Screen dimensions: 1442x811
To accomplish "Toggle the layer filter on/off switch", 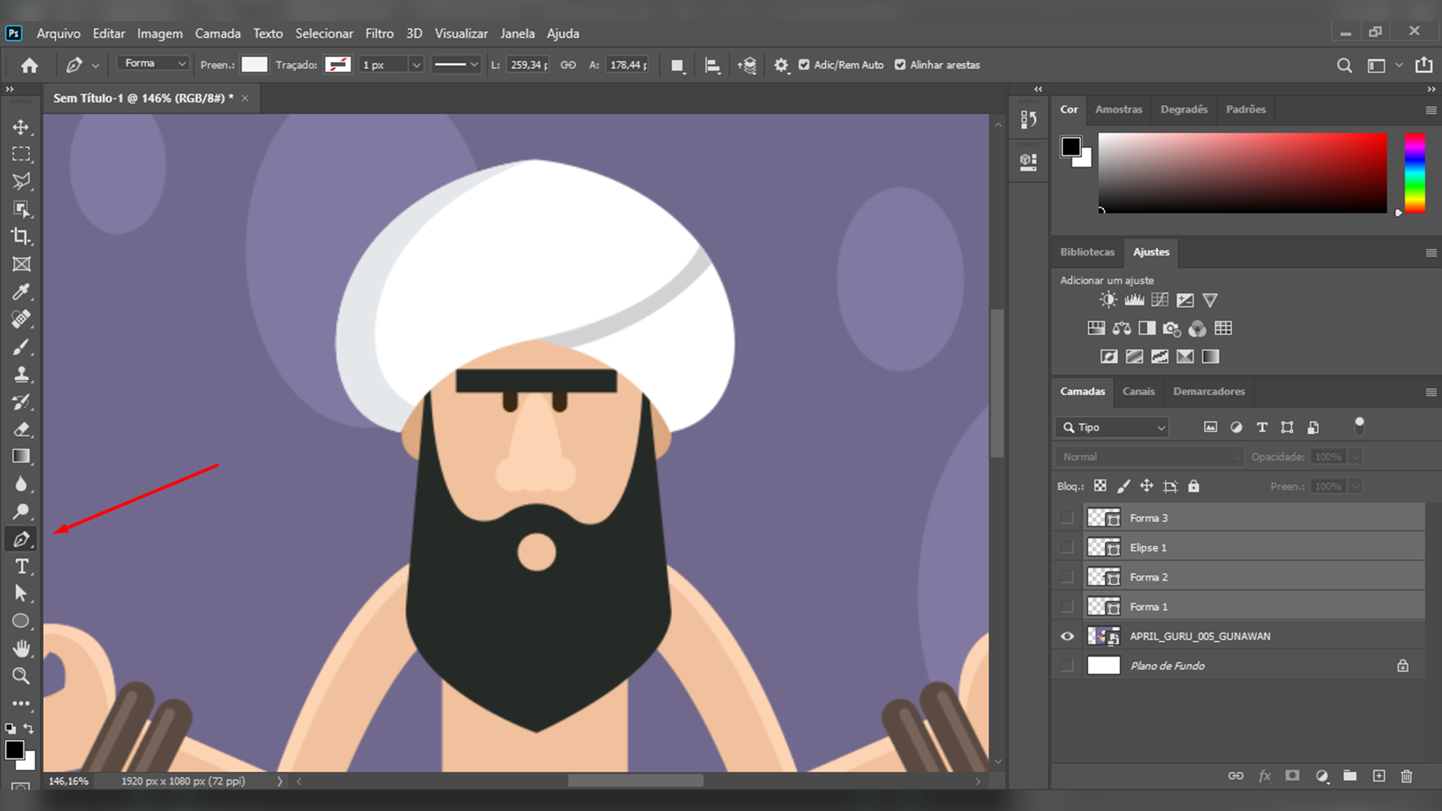I will coord(1359,426).
